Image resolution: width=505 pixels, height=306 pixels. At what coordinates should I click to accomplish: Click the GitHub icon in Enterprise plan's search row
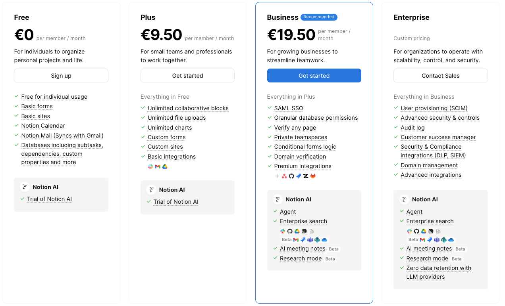tap(416, 231)
